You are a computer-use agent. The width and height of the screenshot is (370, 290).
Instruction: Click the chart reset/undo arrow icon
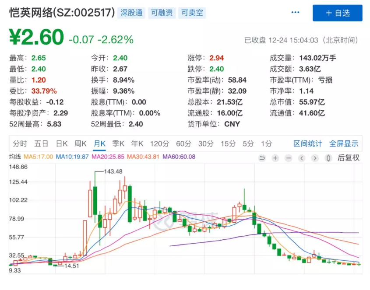(262, 158)
